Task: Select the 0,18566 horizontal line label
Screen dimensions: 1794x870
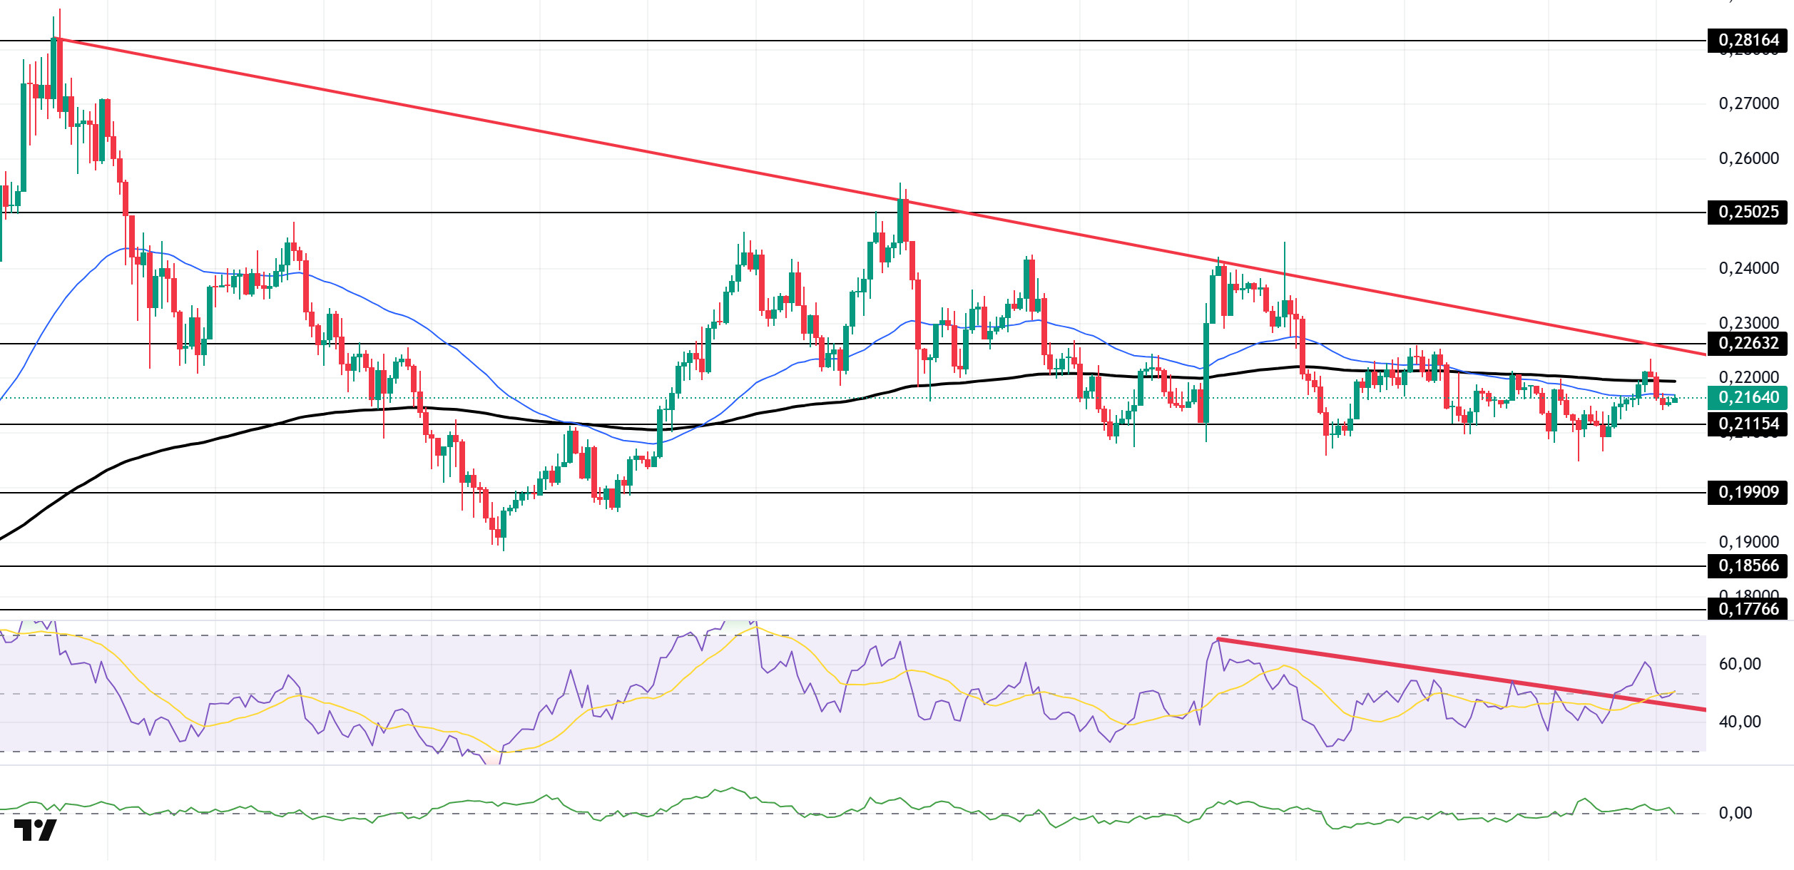Action: [1747, 566]
